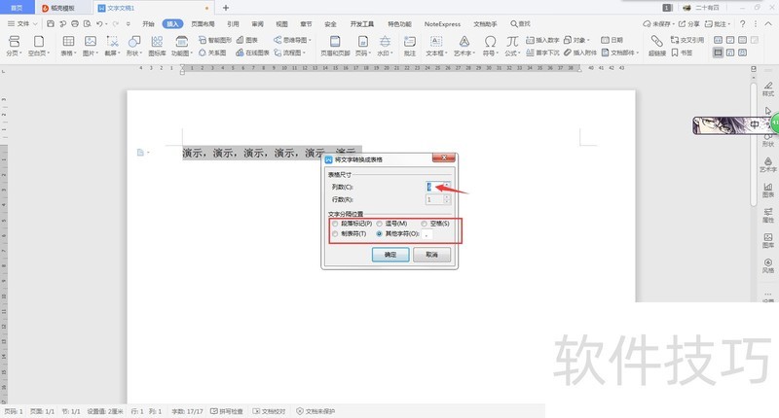The height and width of the screenshot is (418, 779).
Task: Switch to 页面布局 page layout tab
Action: (x=203, y=23)
